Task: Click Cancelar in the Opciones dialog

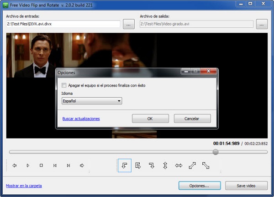Action: pos(192,119)
